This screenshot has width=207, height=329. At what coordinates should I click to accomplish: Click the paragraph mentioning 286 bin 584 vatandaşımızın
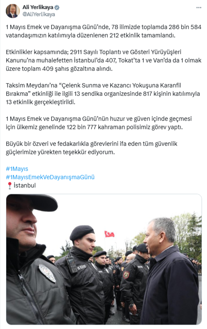coord(103,31)
